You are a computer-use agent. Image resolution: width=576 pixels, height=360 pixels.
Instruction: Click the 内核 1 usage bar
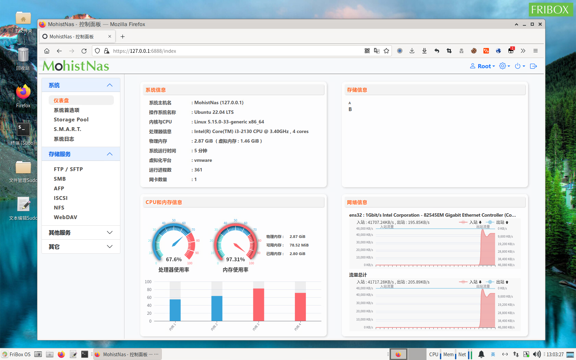click(x=175, y=310)
